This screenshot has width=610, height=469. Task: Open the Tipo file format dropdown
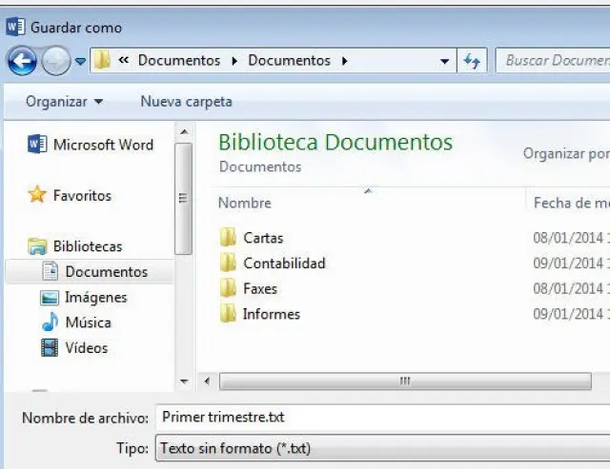(x=381, y=447)
